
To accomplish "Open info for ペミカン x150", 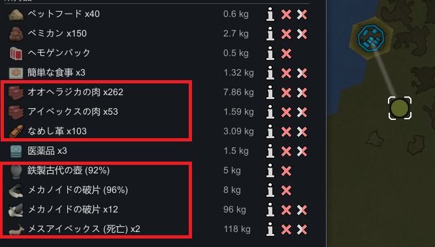I will [270, 34].
